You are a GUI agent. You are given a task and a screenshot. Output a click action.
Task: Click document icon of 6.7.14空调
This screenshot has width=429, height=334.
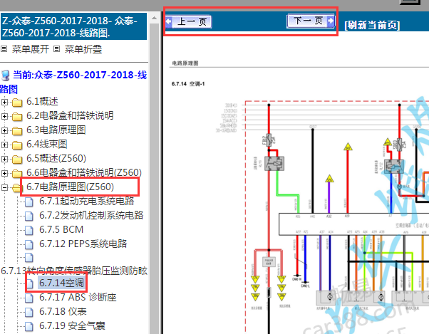[30, 283]
